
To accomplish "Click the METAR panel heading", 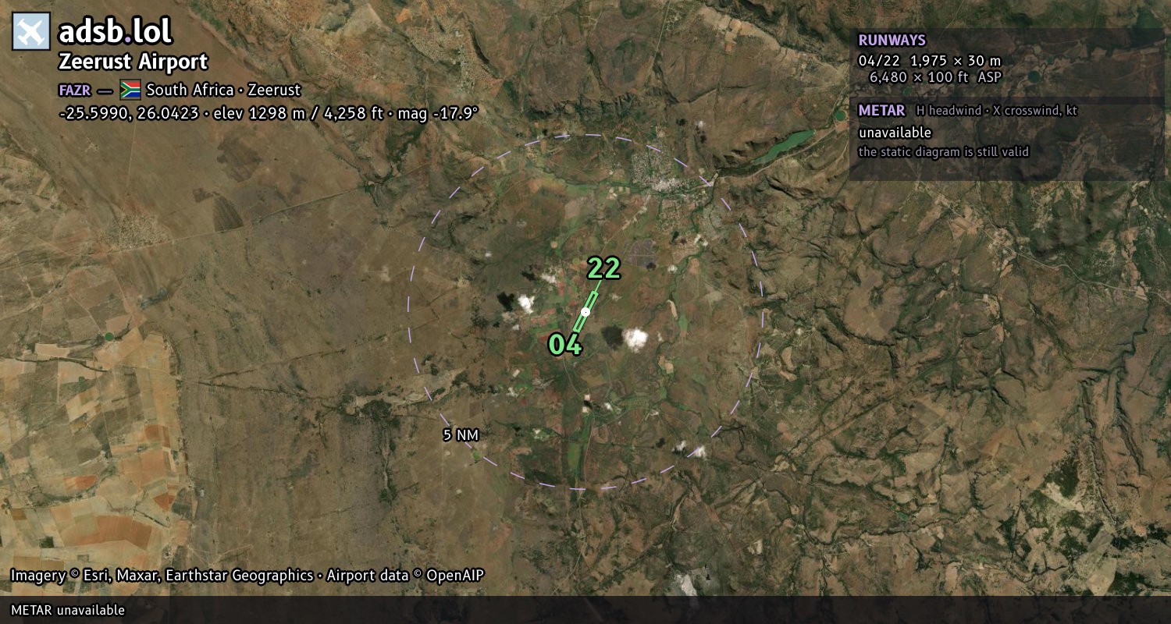I will tap(881, 111).
